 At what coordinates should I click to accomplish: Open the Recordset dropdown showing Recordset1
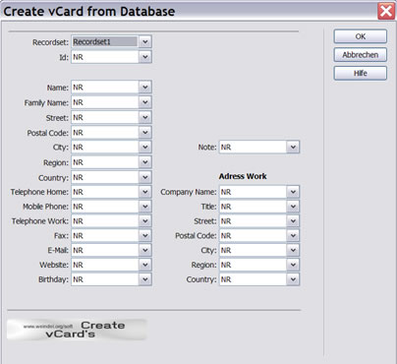[x=111, y=42]
